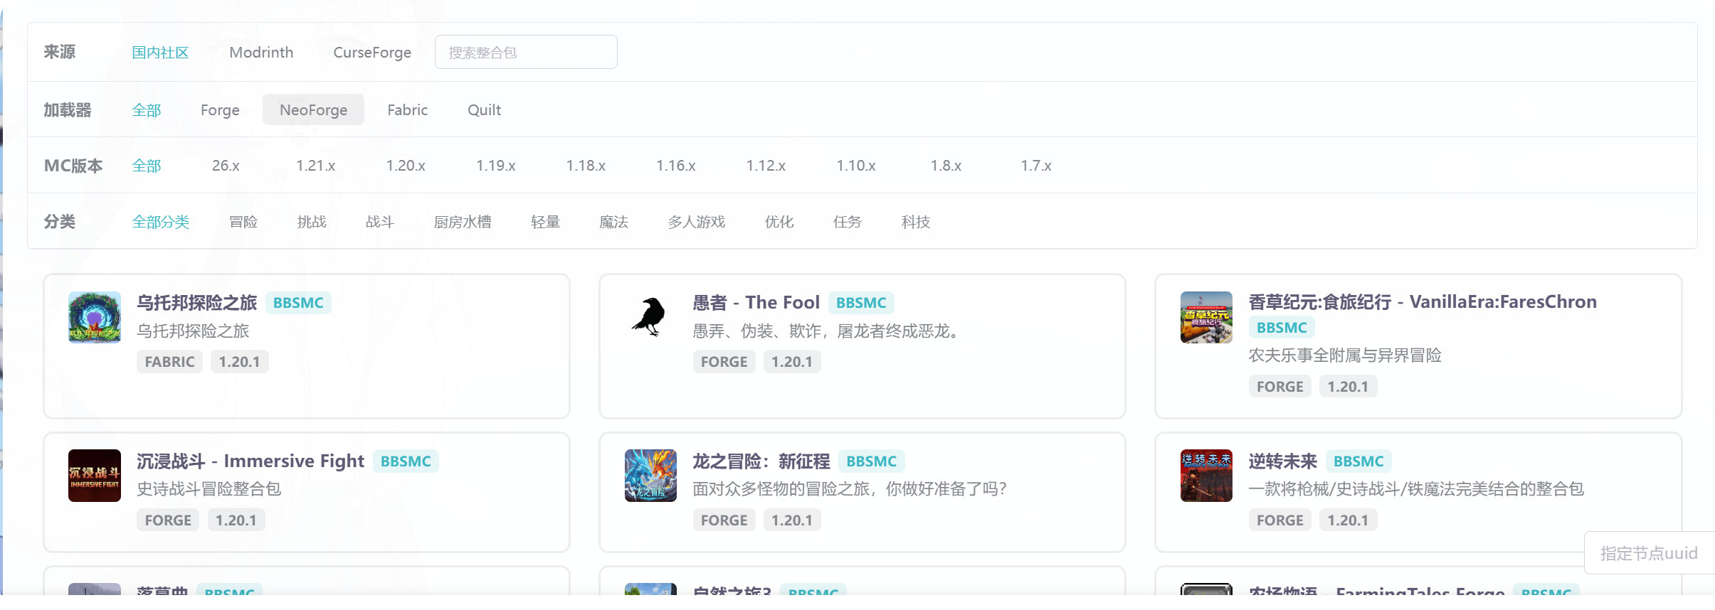The image size is (1715, 610).
Task: Filter by the 轻量 category
Action: click(x=545, y=222)
